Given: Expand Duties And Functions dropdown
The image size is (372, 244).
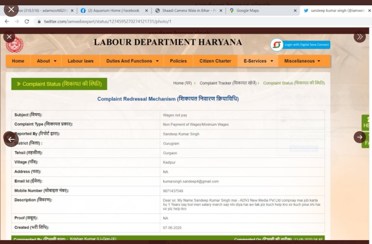Looking at the screenshot, I should [132, 61].
